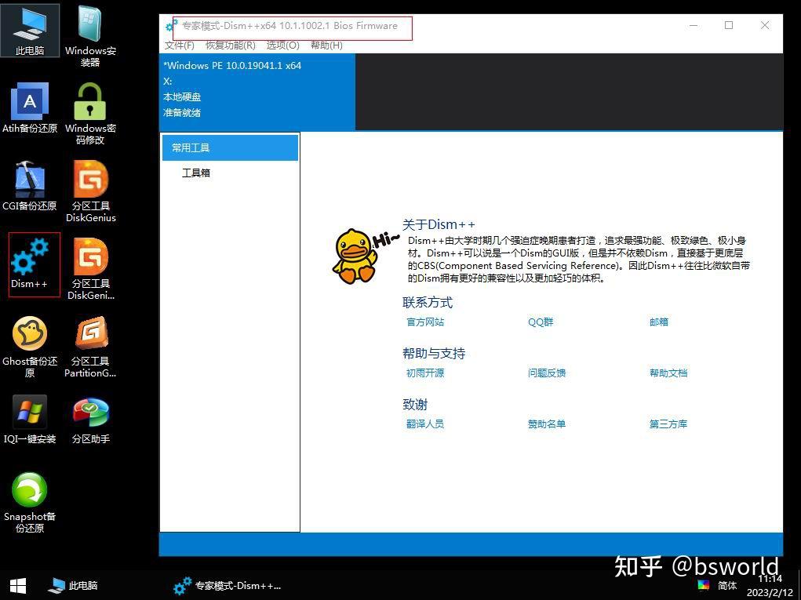Viewport: 801px width, 600px height.
Task: Visit the 官方网站 link
Action: coord(424,322)
